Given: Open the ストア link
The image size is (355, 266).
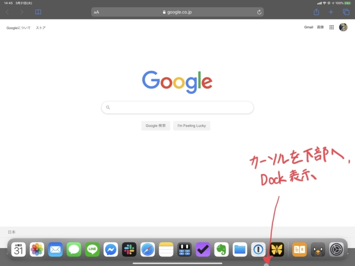Looking at the screenshot, I should click(41, 28).
